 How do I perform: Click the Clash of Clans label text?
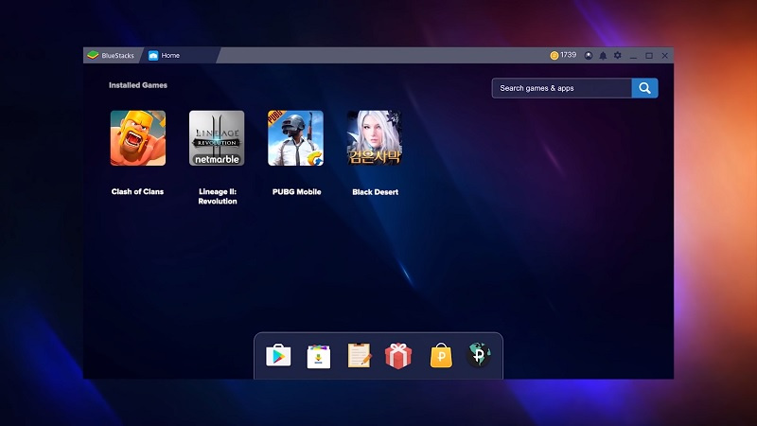click(137, 192)
